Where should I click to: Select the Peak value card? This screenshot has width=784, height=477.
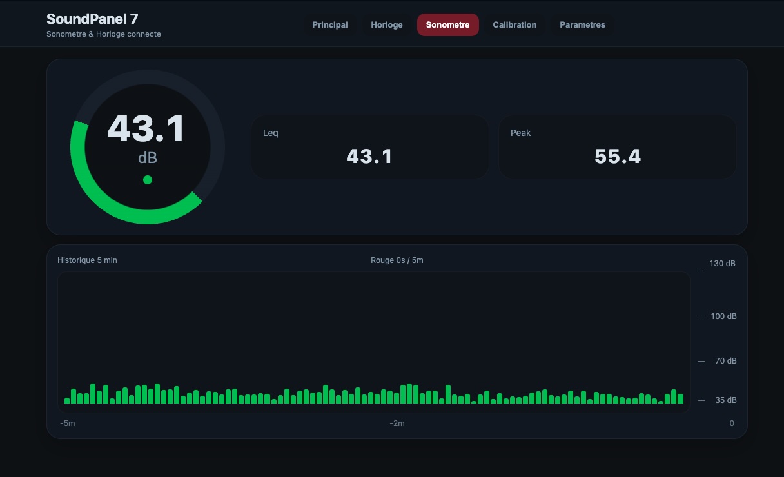(618, 147)
